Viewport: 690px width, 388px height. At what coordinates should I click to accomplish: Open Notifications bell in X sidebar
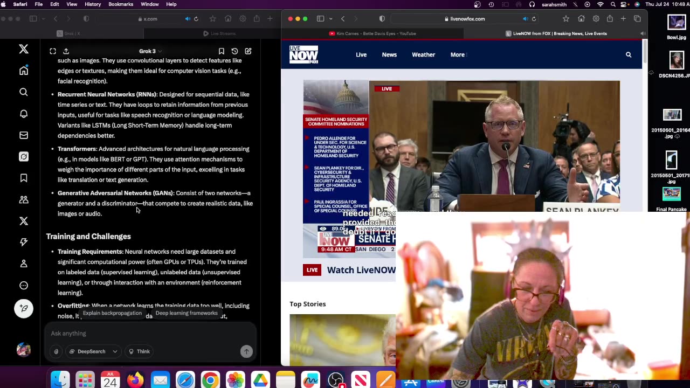(x=24, y=114)
